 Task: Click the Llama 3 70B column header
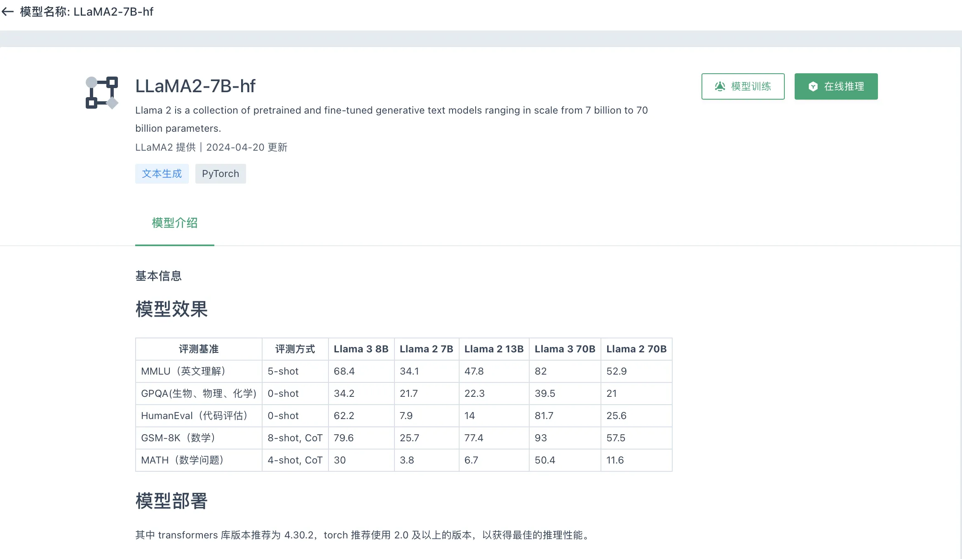(565, 349)
